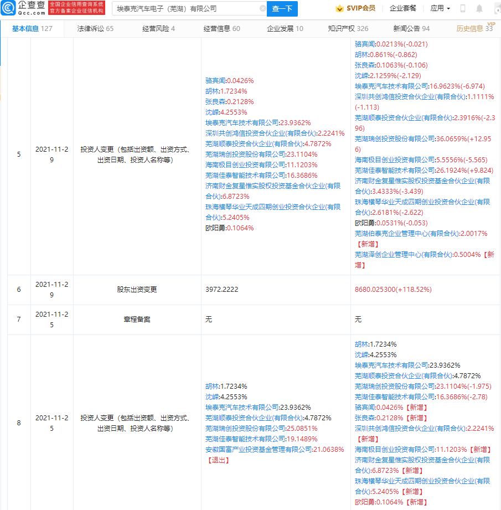
Task: Open 欧阳勇 newly added entry in row 8
Action: 365,502
